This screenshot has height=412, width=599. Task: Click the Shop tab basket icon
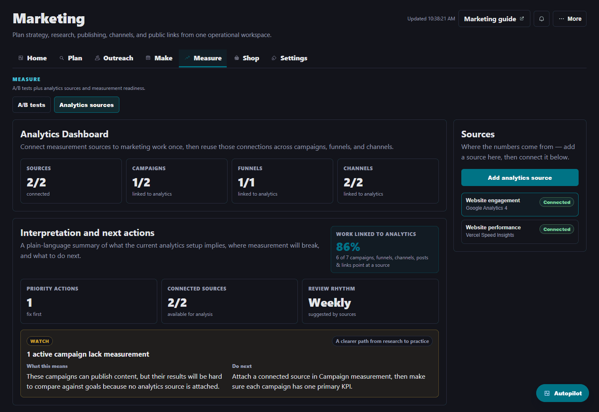pyautogui.click(x=237, y=58)
